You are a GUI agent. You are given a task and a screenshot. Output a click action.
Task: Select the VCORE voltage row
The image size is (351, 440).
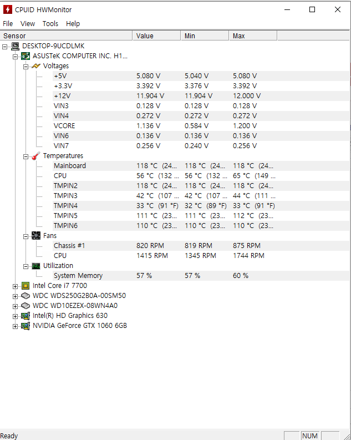[201, 126]
